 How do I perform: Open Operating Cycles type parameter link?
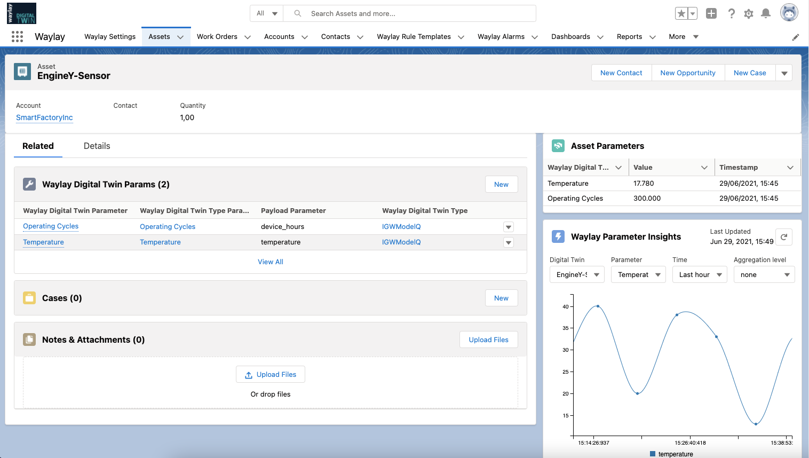tap(168, 227)
